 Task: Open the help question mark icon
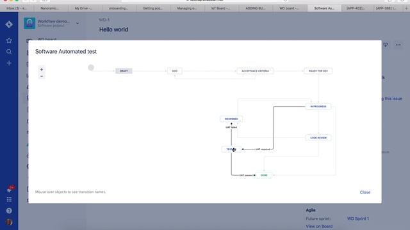click(9, 211)
